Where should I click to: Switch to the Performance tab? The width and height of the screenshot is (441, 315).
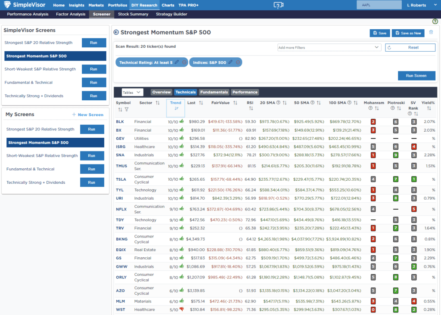tap(245, 92)
